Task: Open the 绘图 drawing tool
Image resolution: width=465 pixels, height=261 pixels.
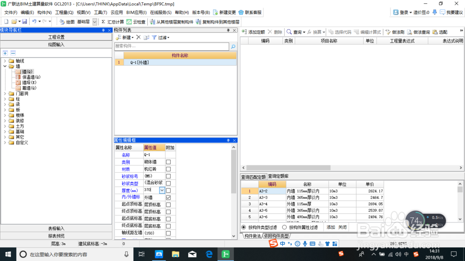Action: coord(67,22)
